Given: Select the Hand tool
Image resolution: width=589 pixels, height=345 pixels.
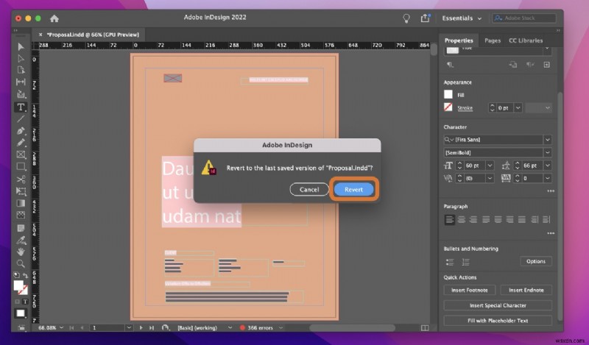Looking at the screenshot, I should [x=21, y=252].
